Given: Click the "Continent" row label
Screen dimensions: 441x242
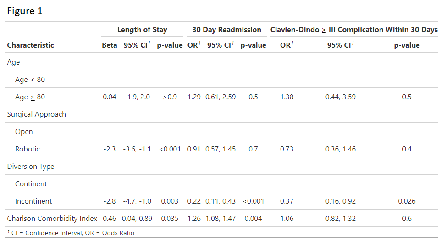Looking at the screenshot, I should click(x=31, y=184).
